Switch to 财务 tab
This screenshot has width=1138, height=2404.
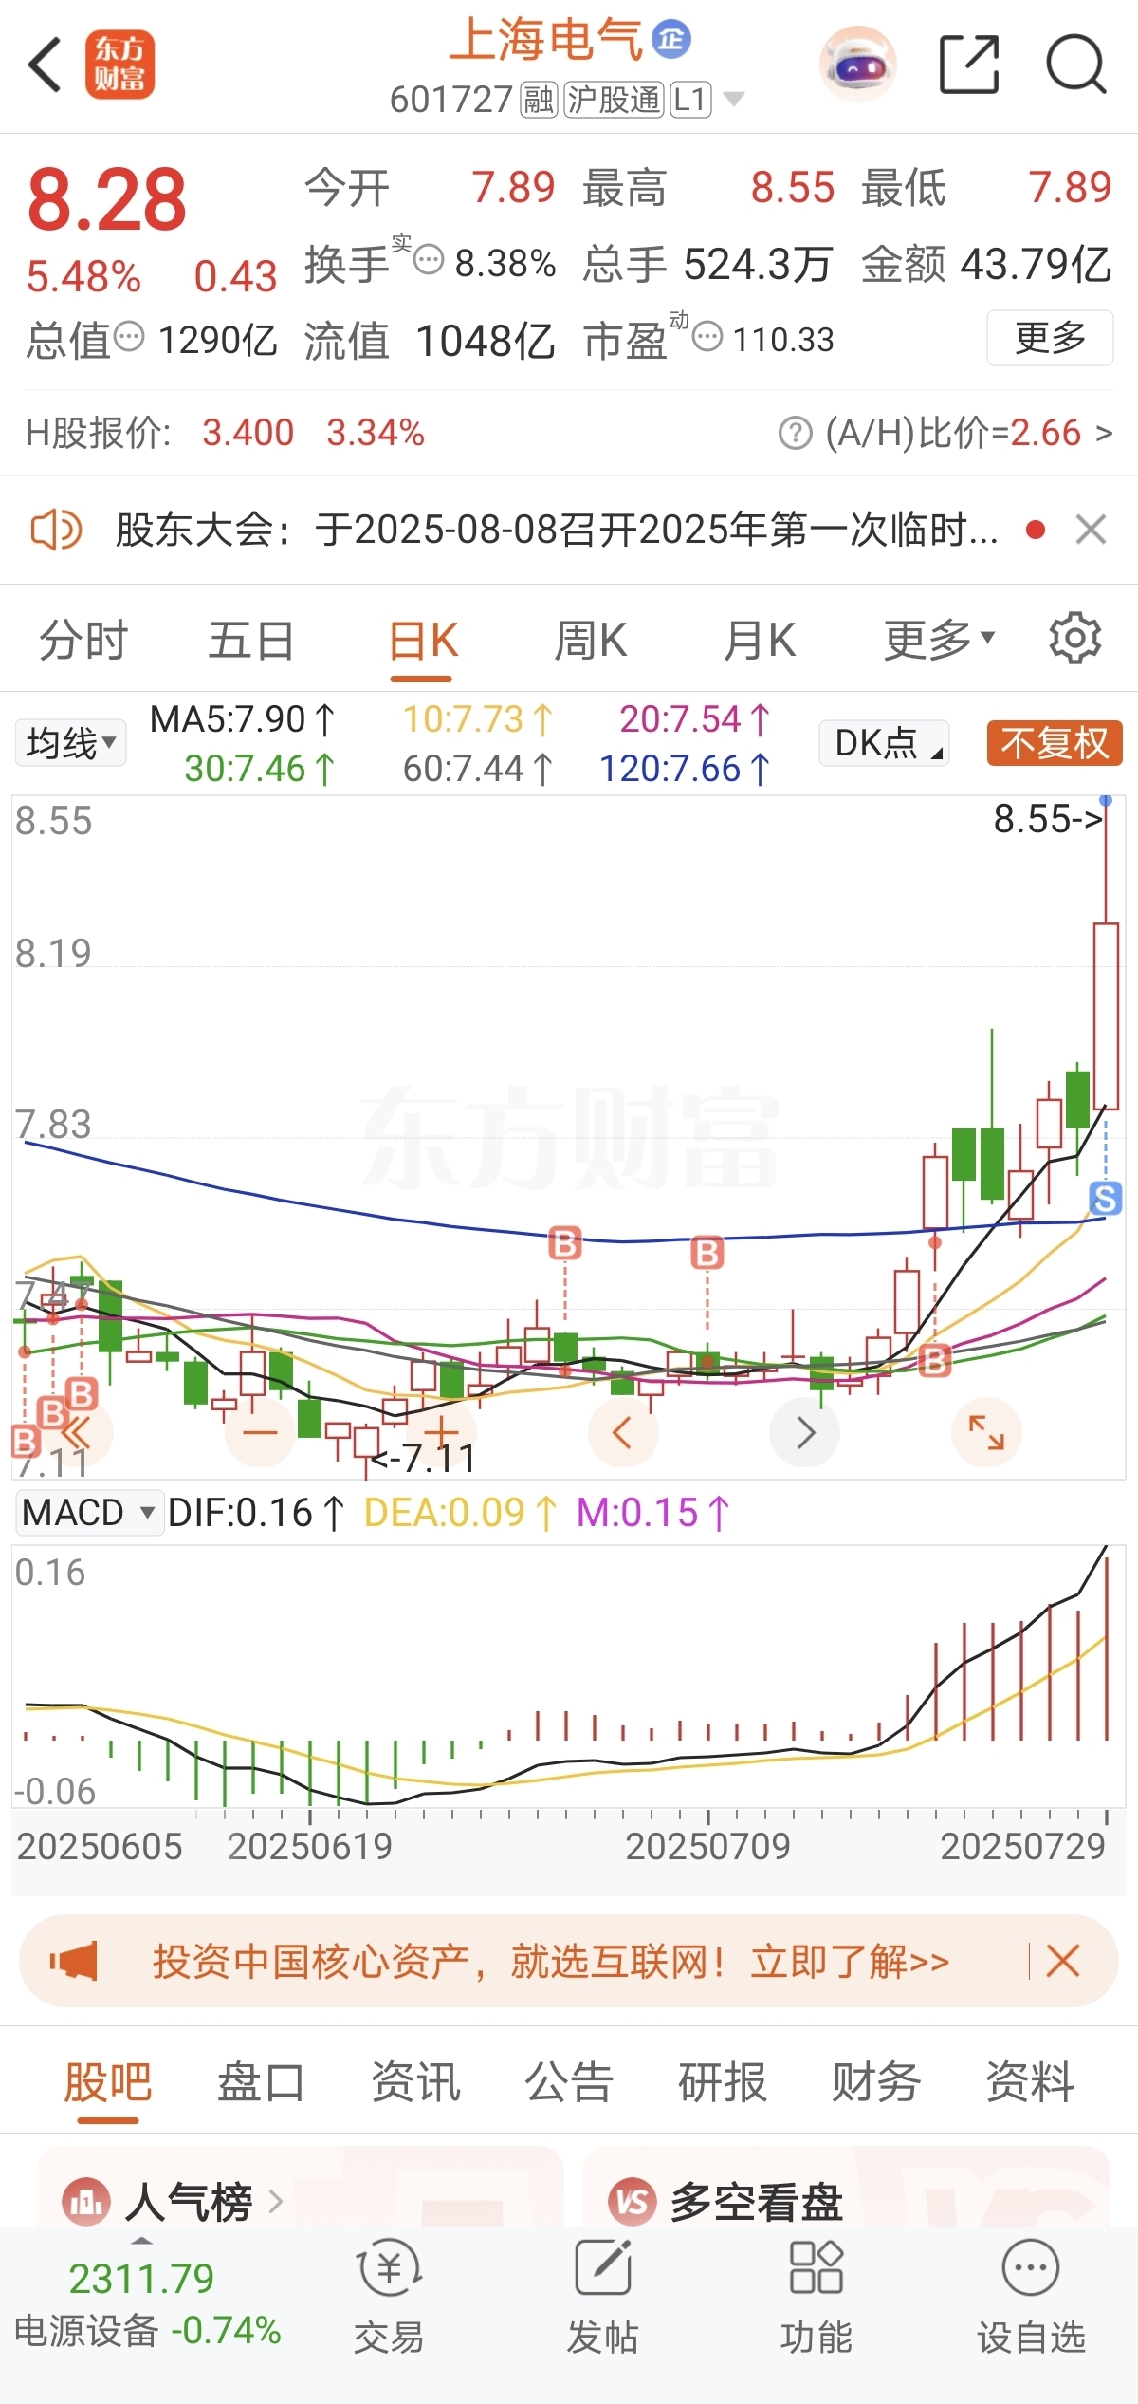pos(876,2082)
